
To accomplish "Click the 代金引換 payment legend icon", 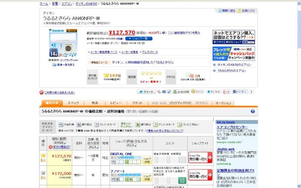I will [61, 124].
